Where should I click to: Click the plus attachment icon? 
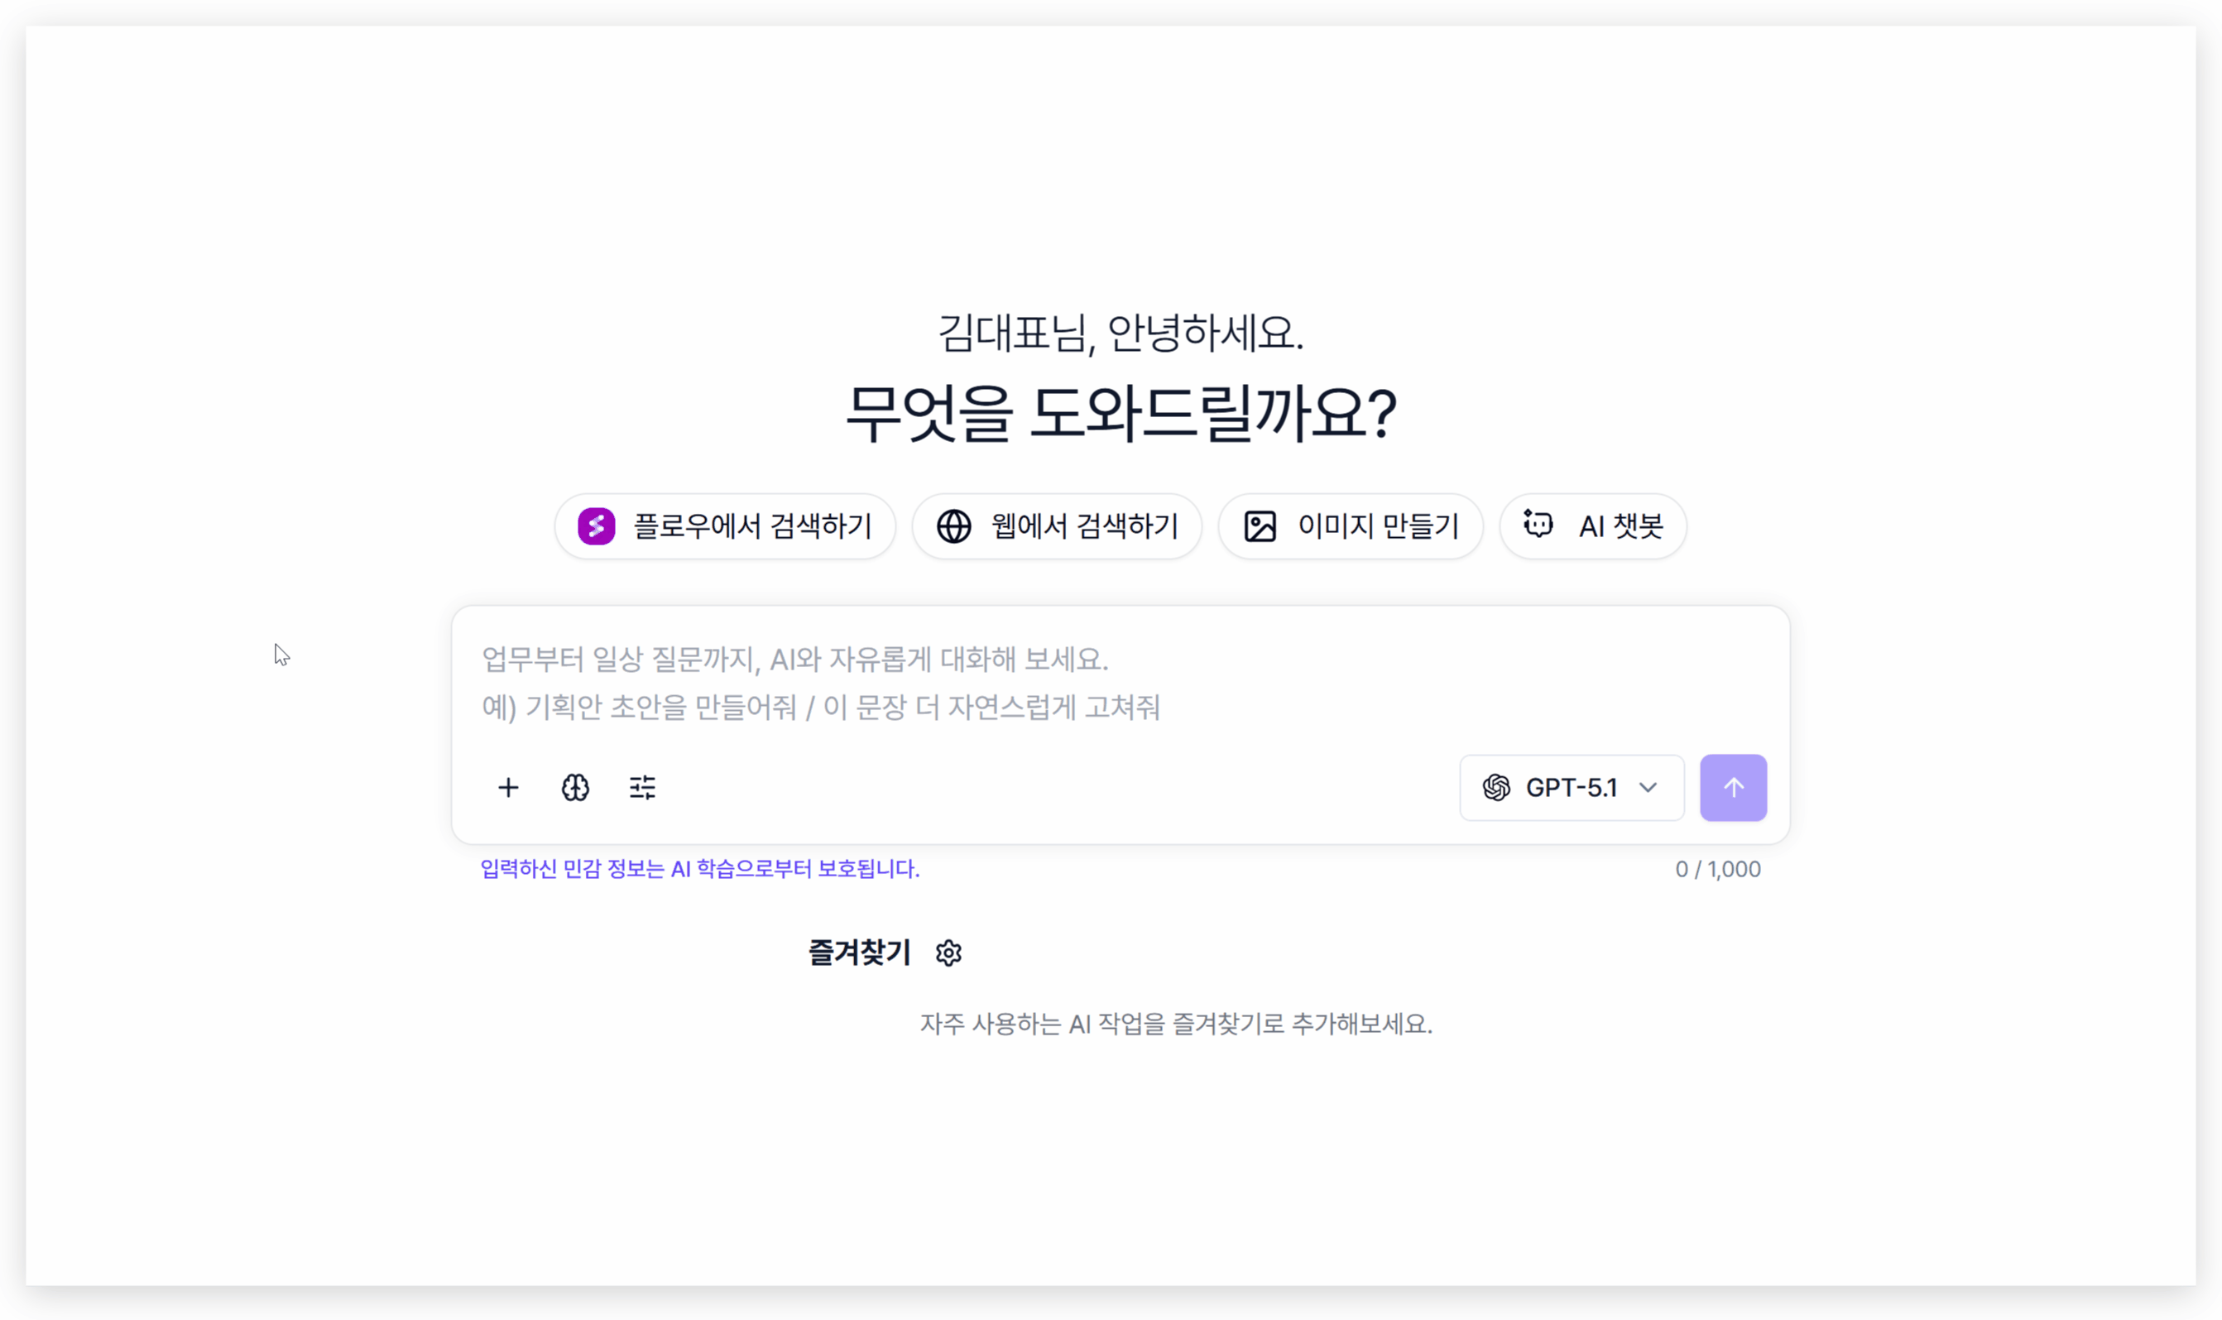click(x=508, y=787)
